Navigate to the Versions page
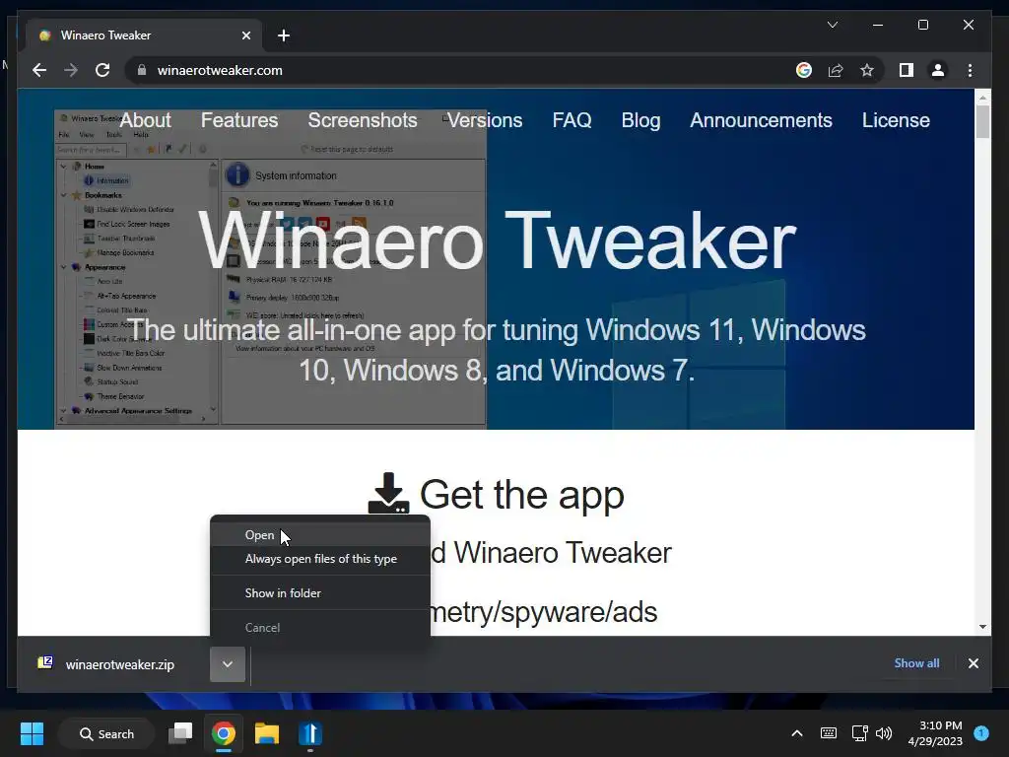1009x757 pixels. click(x=485, y=120)
